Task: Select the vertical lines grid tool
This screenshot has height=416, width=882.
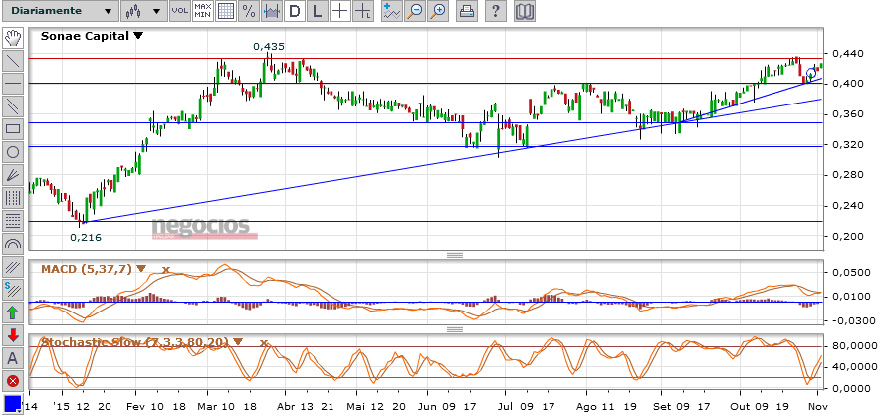Action: pyautogui.click(x=12, y=198)
